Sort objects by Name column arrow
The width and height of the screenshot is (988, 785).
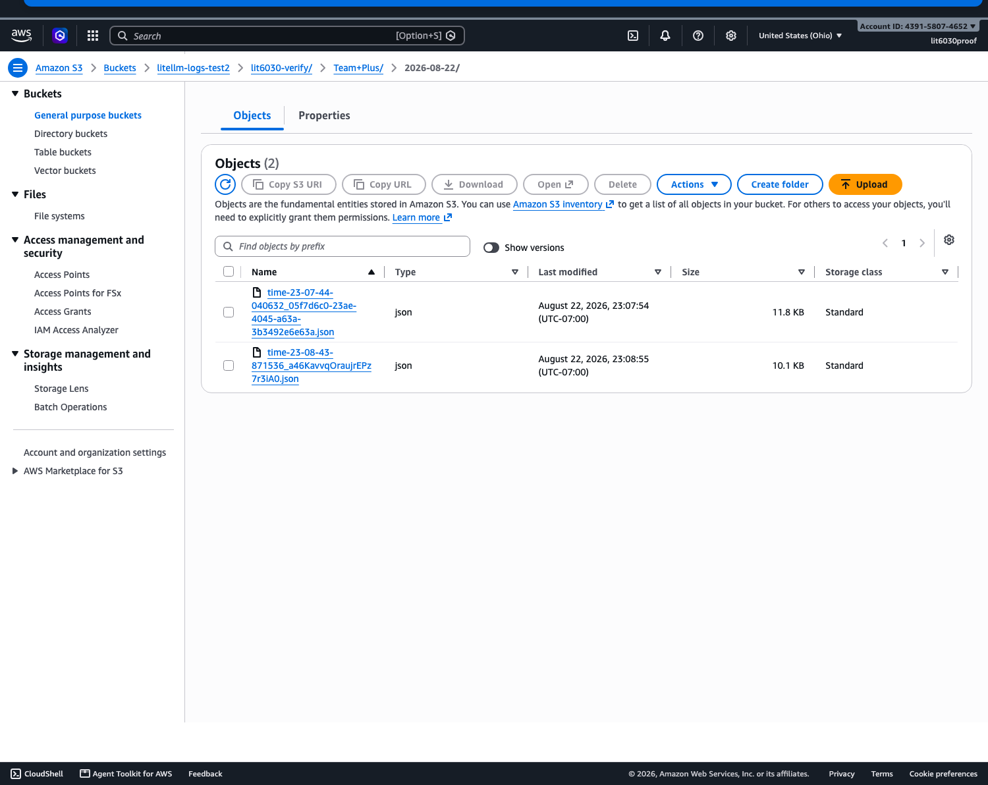(371, 272)
